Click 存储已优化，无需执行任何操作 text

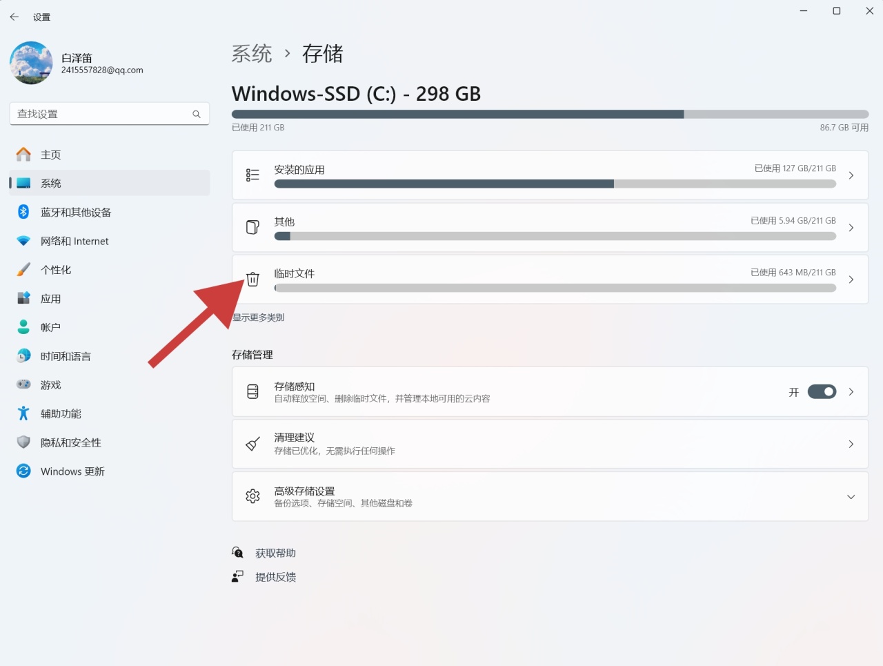(335, 451)
